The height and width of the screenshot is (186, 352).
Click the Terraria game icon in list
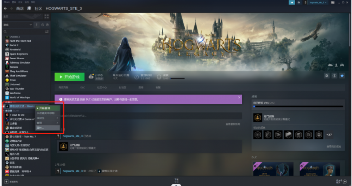point(7,67)
